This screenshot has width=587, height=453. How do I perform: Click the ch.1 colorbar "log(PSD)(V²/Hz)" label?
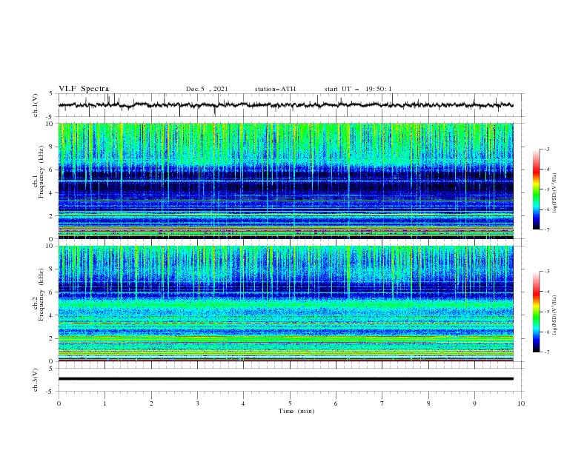555,193
